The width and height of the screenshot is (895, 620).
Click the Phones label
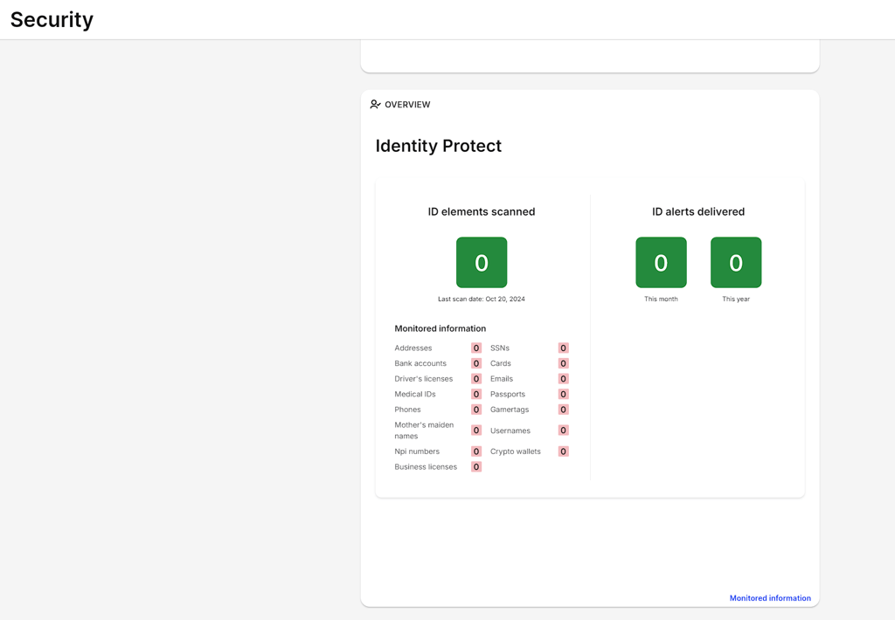tap(407, 410)
